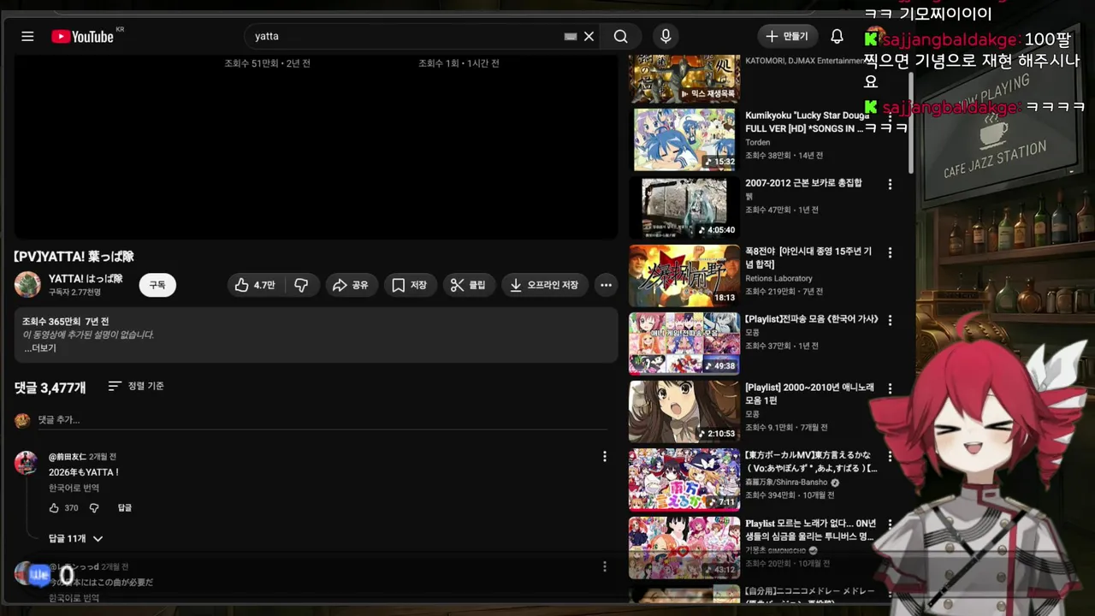Open 모르는 노래가 없다 playlist thumbnail
Screen dimensions: 1095x616
coord(684,548)
